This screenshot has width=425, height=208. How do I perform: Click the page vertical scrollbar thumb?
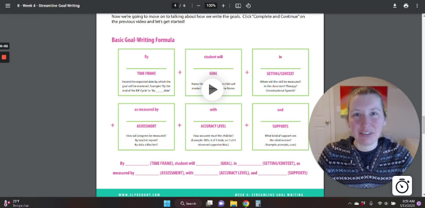[x=423, y=125]
